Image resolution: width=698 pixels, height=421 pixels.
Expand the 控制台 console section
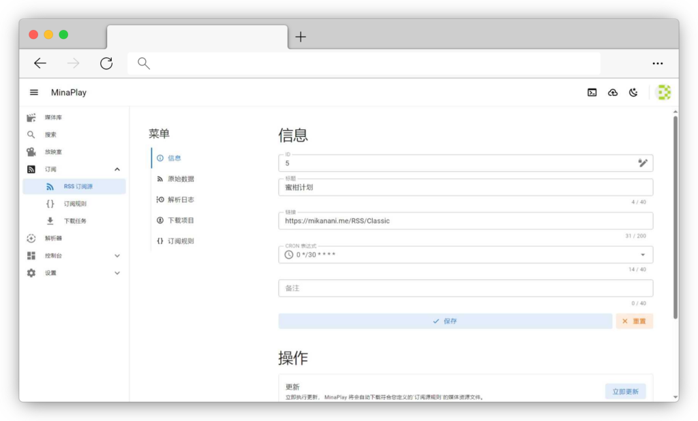coord(117,256)
